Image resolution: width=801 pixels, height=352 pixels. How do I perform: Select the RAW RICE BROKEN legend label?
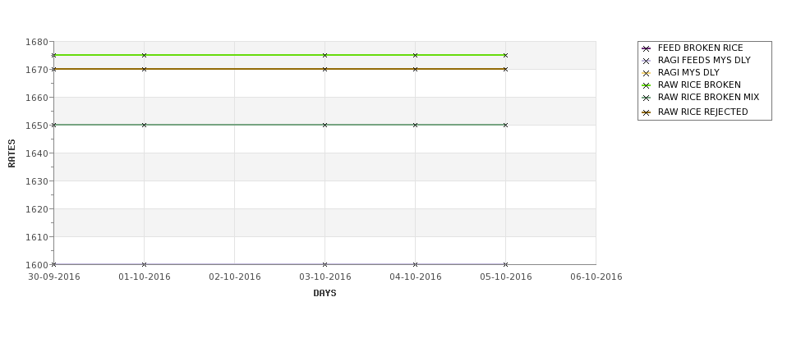pyautogui.click(x=699, y=85)
